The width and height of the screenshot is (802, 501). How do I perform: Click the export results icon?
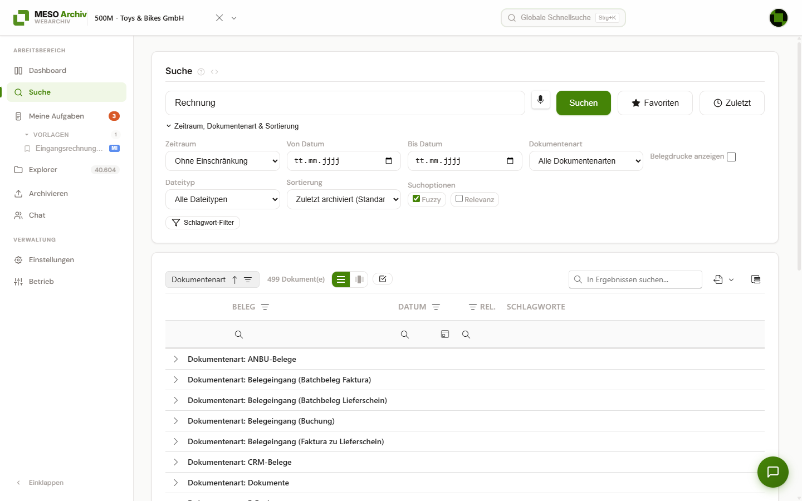pos(718,279)
